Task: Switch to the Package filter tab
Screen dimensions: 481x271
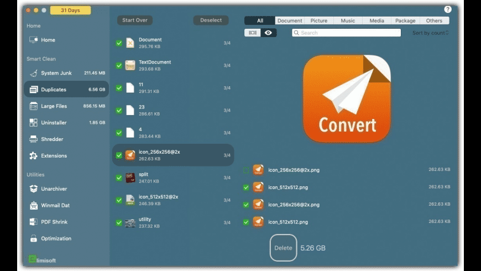Action: [405, 20]
